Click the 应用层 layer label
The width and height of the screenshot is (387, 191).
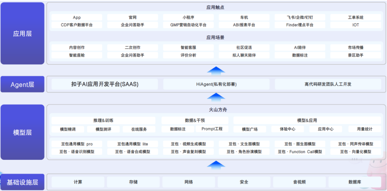click(23, 33)
